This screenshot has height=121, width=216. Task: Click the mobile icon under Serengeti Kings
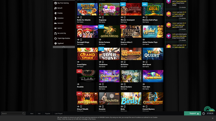pyautogui.click(x=81, y=40)
